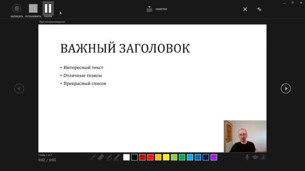Advance to the next slide arrow

click(286, 88)
